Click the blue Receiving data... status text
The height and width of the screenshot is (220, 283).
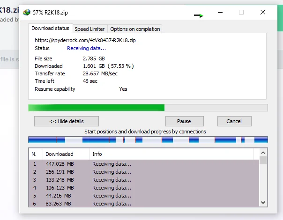pos(87,48)
